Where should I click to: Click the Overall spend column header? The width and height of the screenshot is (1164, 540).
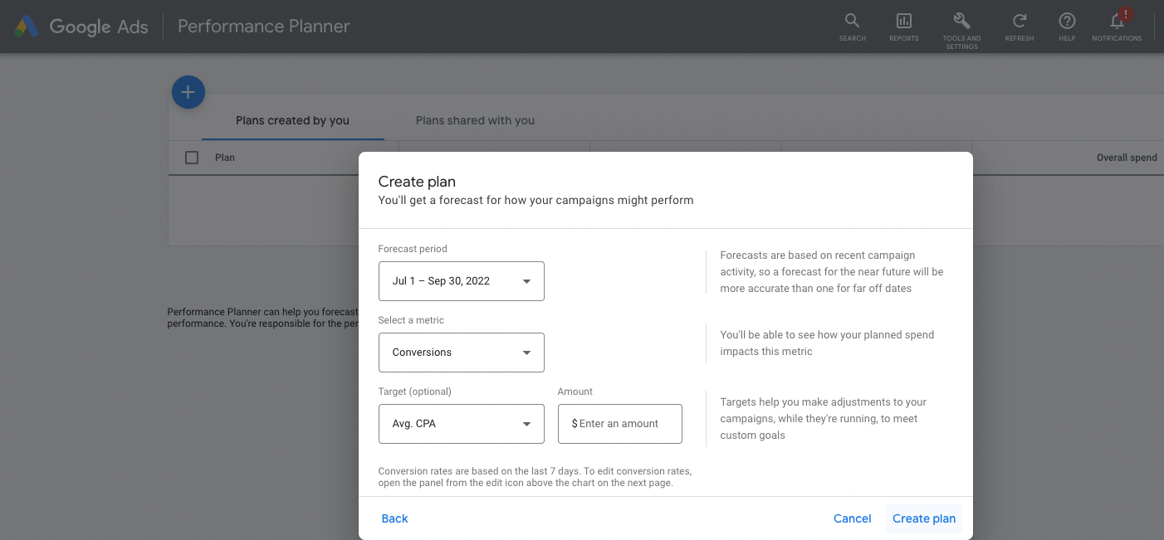tap(1127, 158)
